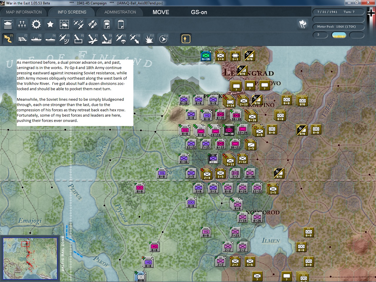The width and height of the screenshot is (376, 282).
Task: Select the 10=30 German unit
Action: (x=250, y=173)
